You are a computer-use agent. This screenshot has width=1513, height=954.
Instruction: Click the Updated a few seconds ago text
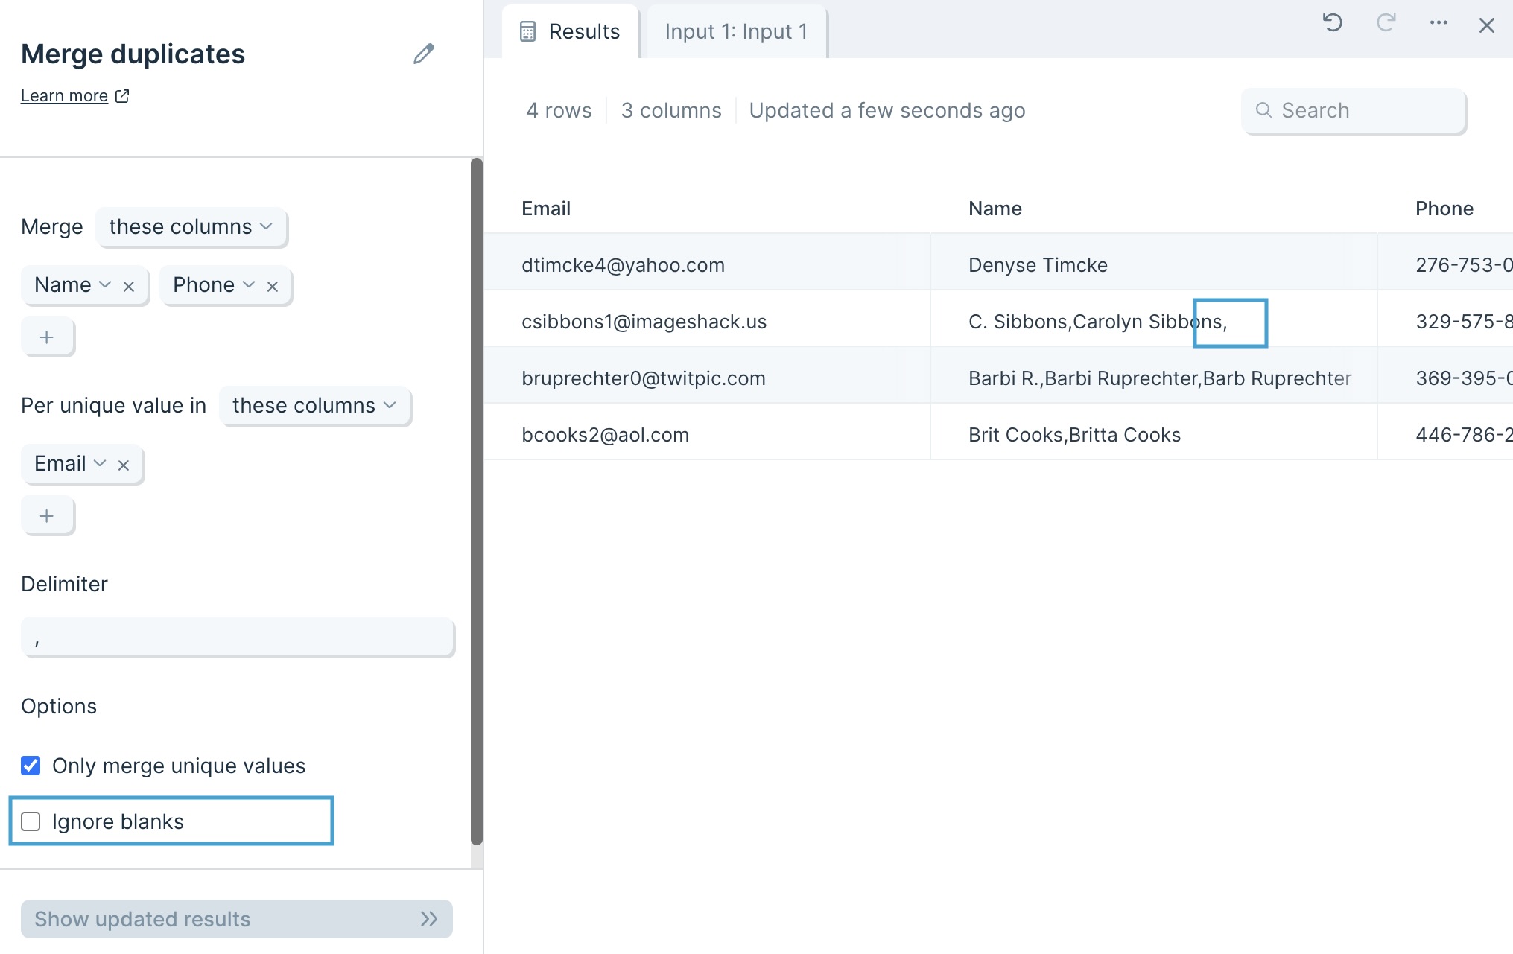coord(887,110)
